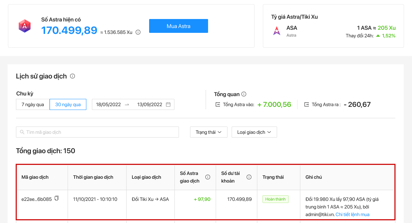This screenshot has height=223, width=412.
Task: Click the green 24h change up-arrow
Action: click(x=378, y=36)
